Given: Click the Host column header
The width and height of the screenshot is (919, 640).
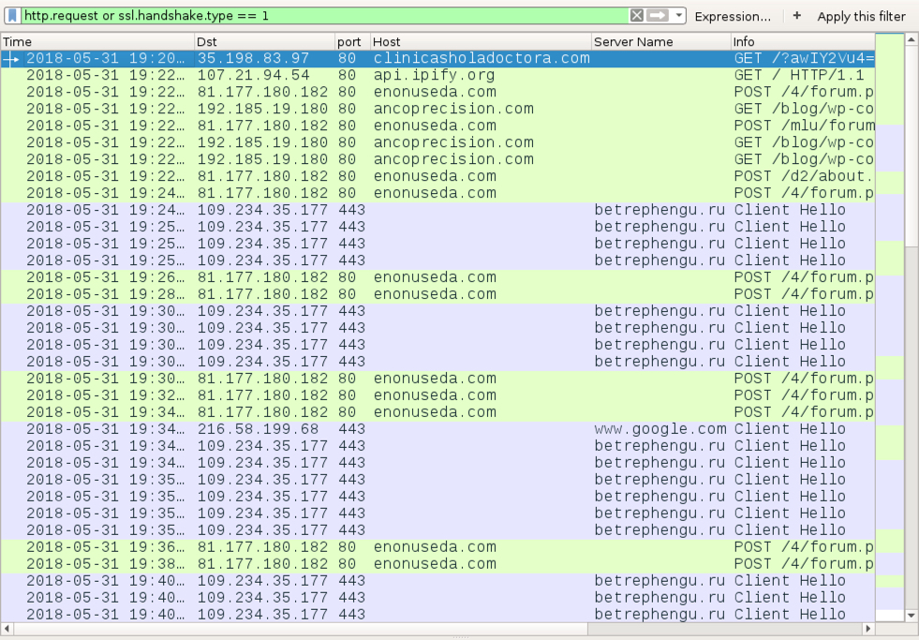Looking at the screenshot, I should tap(481, 41).
